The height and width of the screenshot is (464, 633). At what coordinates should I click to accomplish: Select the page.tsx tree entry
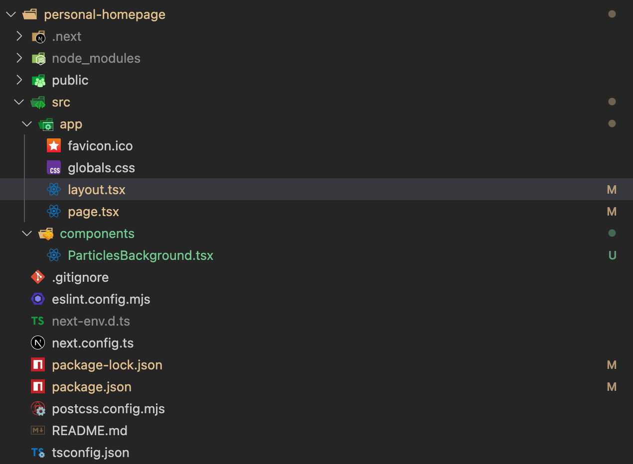tap(93, 212)
